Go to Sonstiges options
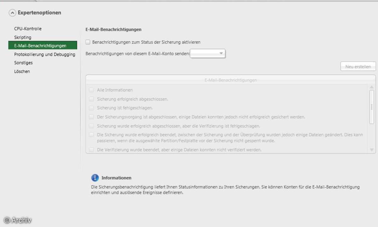378x227 pixels. 23,63
